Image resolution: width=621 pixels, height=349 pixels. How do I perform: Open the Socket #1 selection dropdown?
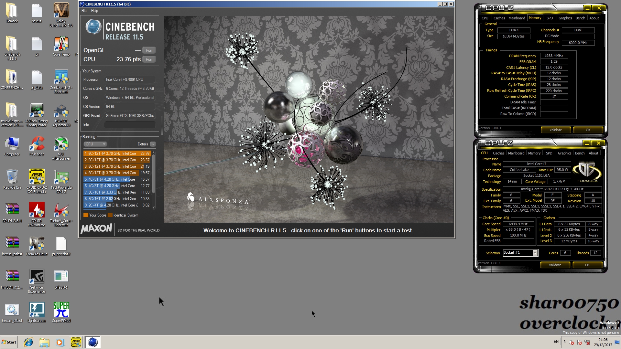[520, 253]
